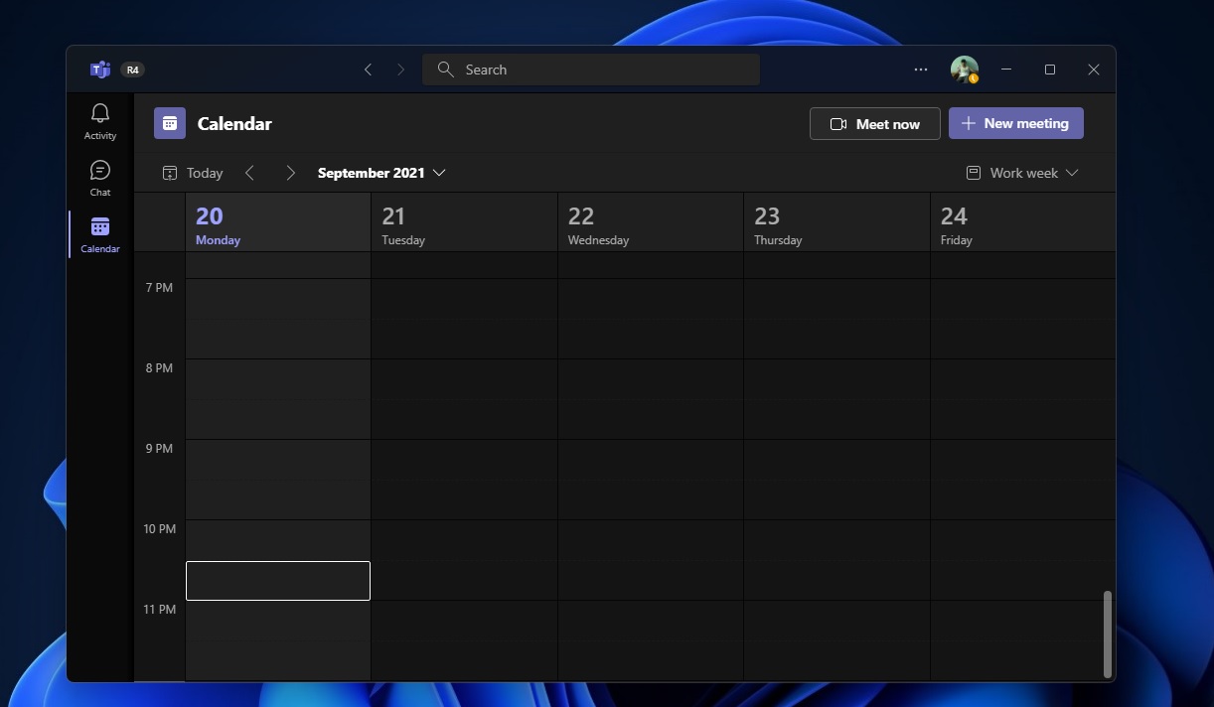Select the Tuesday 21 day header

point(464,225)
